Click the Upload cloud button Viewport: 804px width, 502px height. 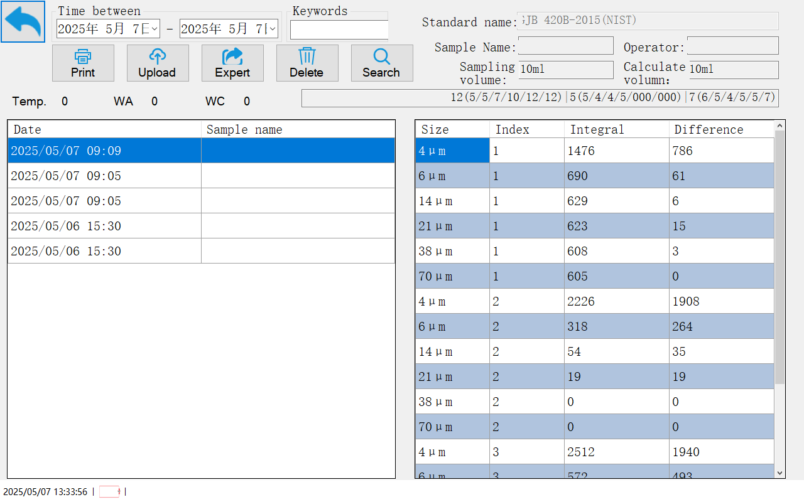coord(157,63)
